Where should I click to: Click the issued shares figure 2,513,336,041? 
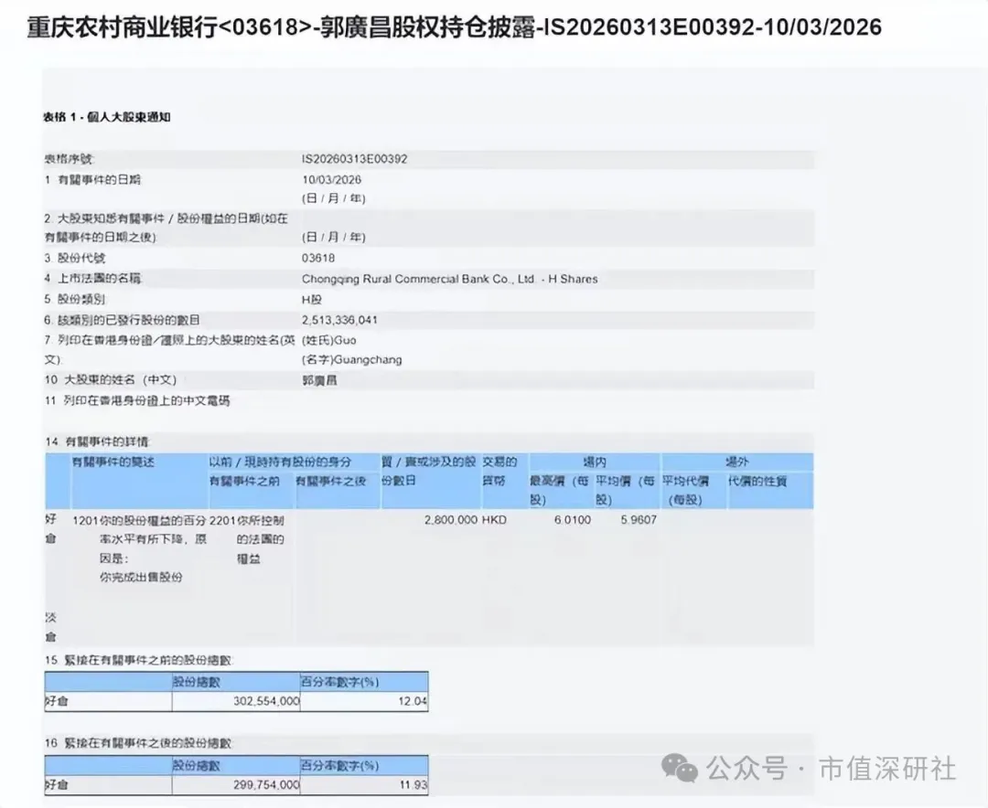point(339,320)
